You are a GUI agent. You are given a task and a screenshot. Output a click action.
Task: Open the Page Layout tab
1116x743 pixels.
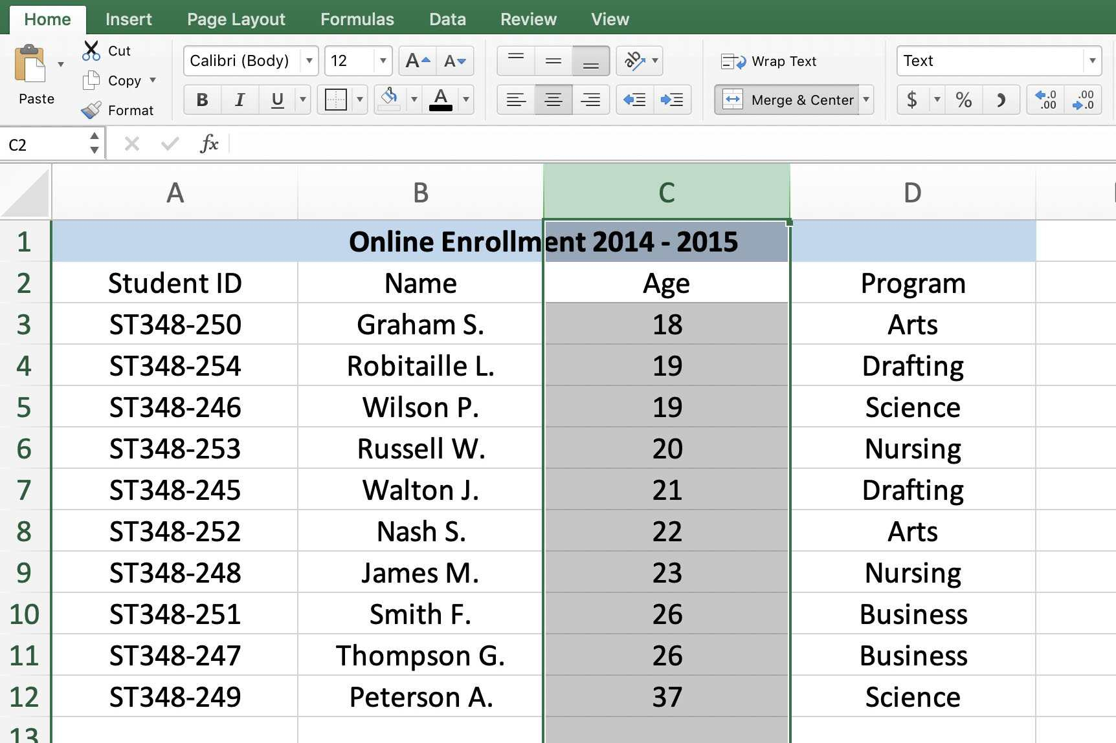(x=236, y=19)
